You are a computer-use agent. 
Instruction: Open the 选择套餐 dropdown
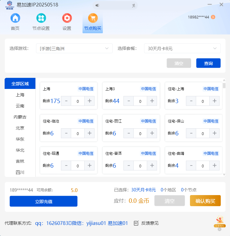(x=182, y=49)
